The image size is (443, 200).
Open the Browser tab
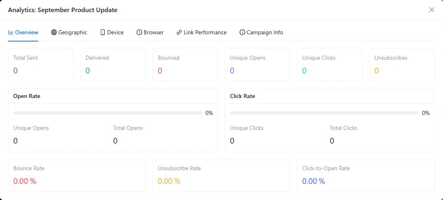pyautogui.click(x=150, y=32)
